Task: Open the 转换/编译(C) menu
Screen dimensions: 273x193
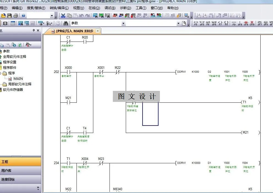Action: click(59, 8)
